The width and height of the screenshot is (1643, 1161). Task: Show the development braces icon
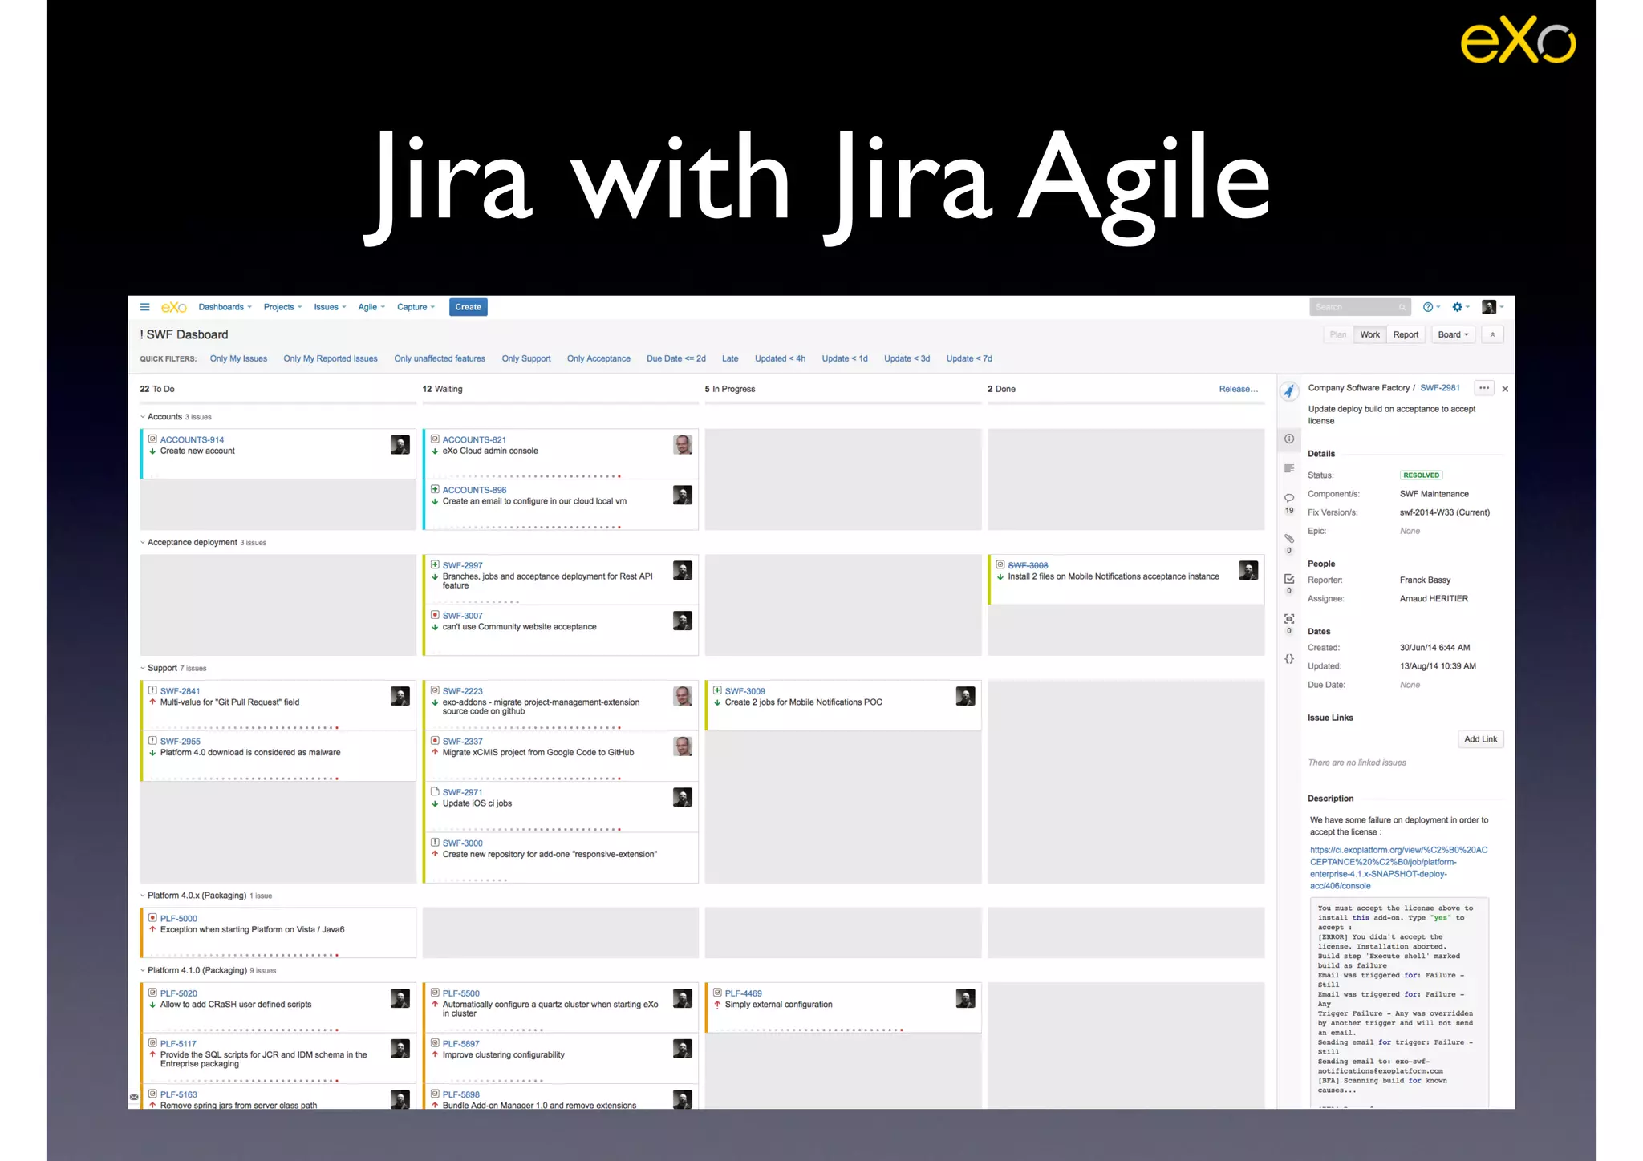(1289, 658)
